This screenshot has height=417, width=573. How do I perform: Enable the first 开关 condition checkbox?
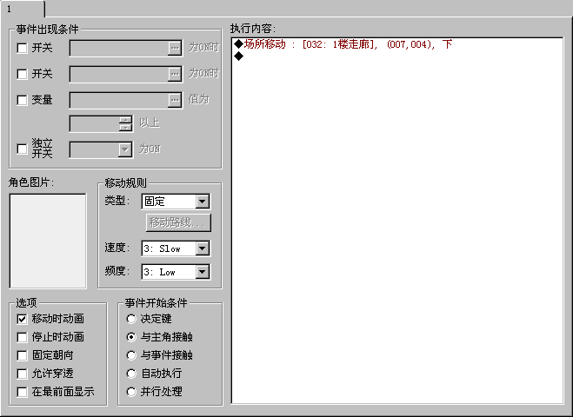[x=22, y=48]
